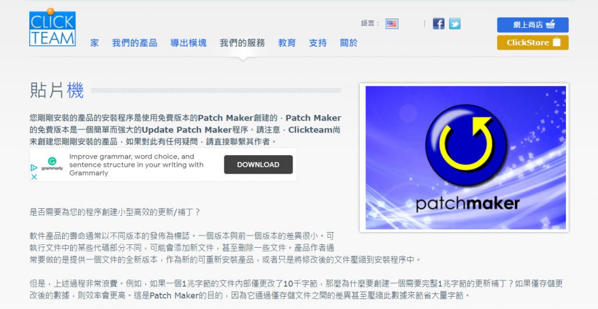
Task: Open the 關於 menu item
Action: click(349, 43)
